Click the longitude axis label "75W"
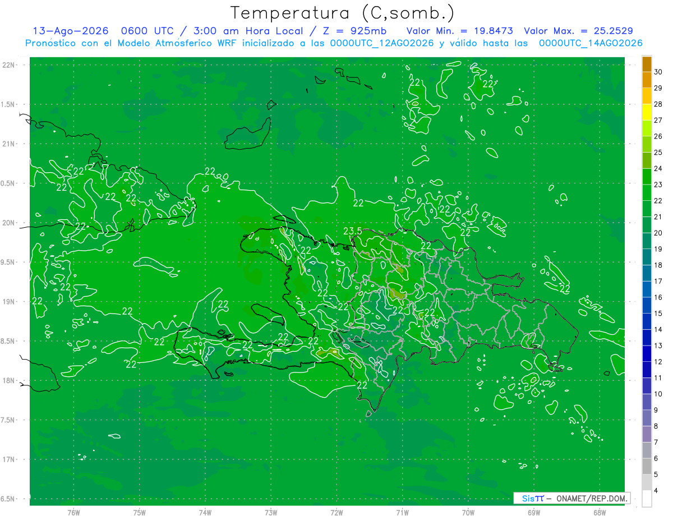This screenshot has width=673, height=520. pos(140,512)
